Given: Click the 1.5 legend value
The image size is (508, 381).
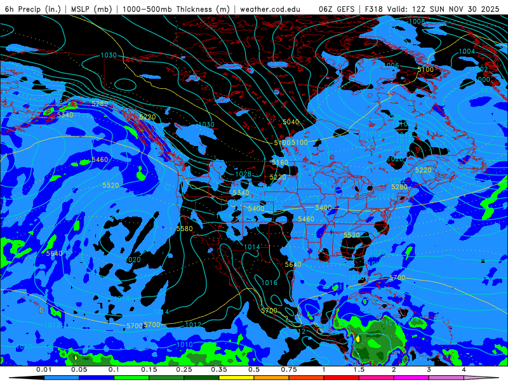Looking at the screenshot, I should pyautogui.click(x=359, y=370).
